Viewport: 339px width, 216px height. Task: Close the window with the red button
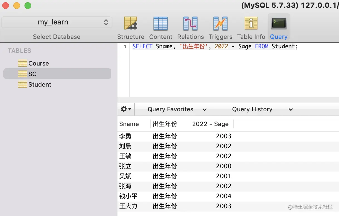point(6,5)
